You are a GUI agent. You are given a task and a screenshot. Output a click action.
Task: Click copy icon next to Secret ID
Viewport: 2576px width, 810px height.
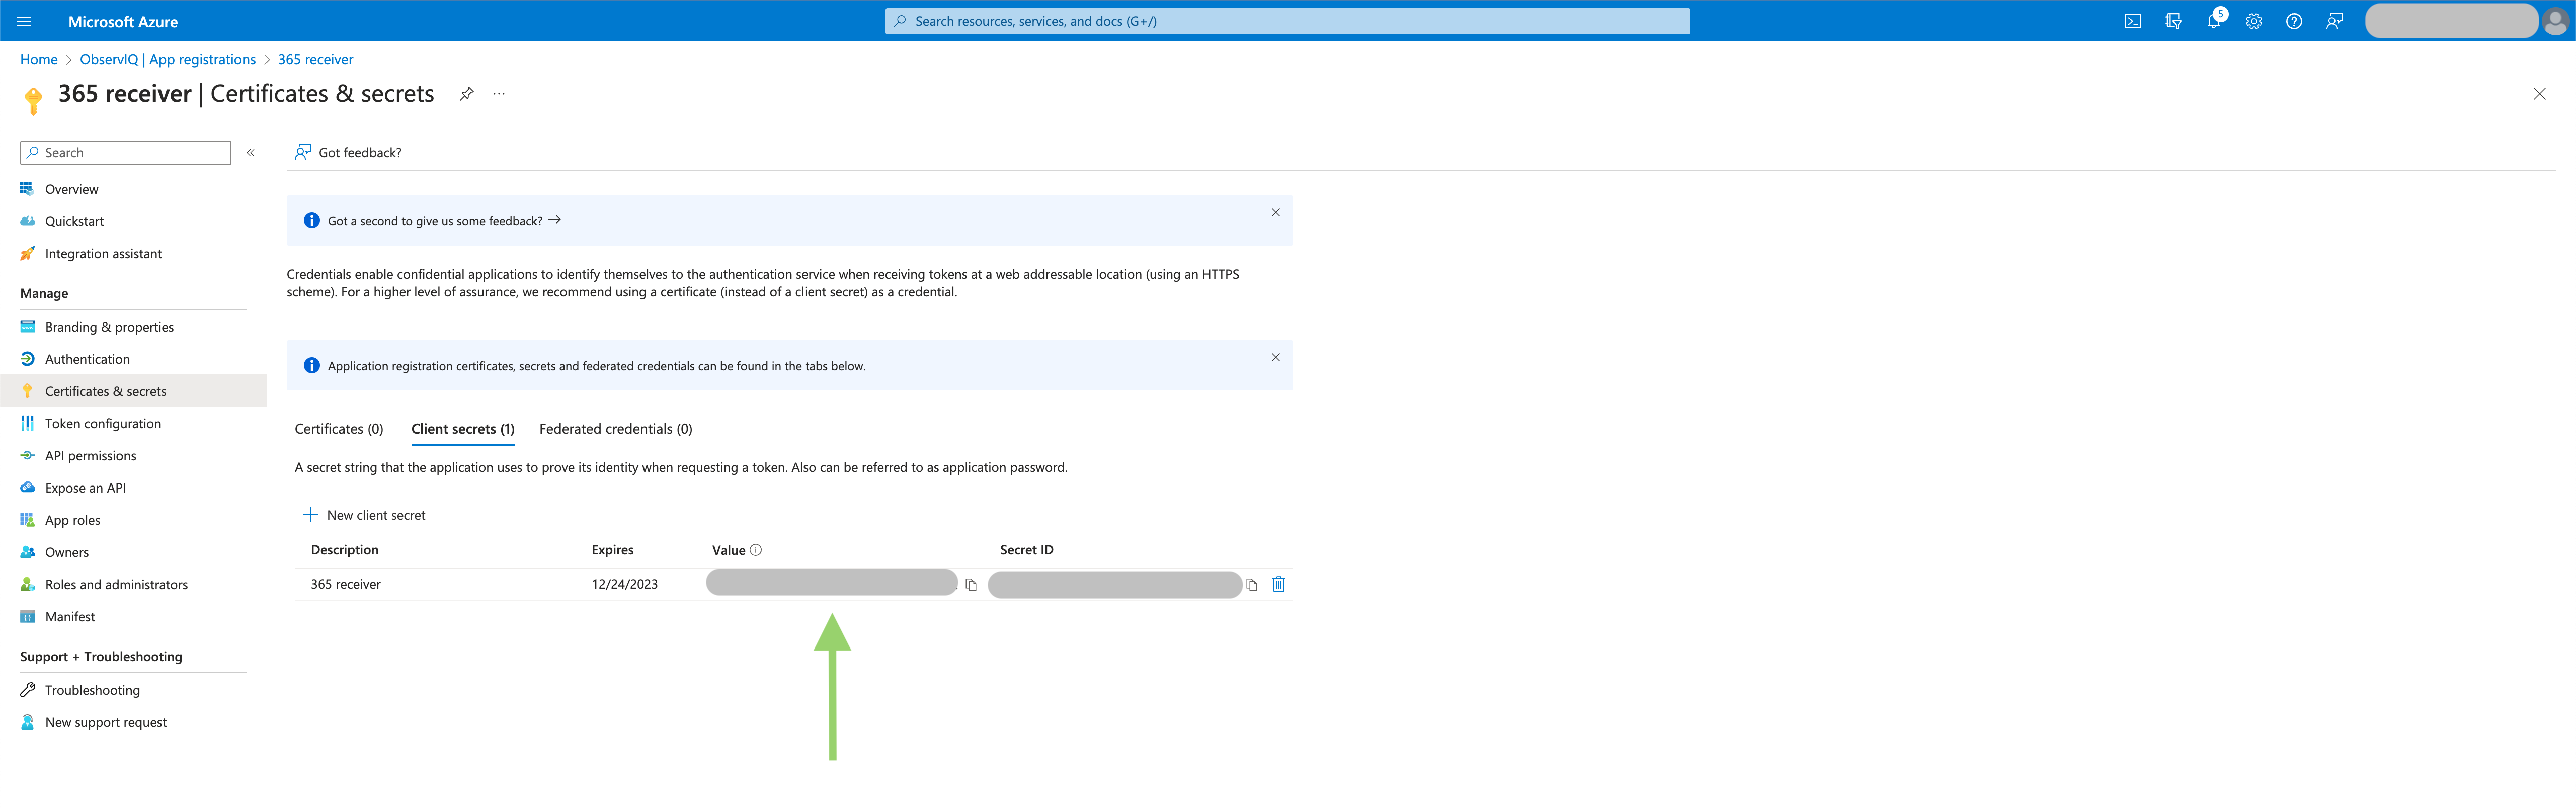click(x=1252, y=583)
